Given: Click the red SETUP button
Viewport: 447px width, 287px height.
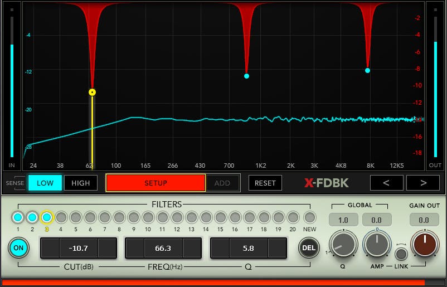Looking at the screenshot, I should (x=156, y=183).
